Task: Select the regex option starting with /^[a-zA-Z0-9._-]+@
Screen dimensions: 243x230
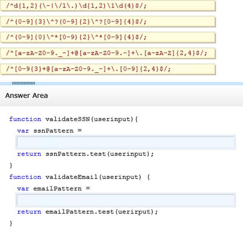Action: (x=107, y=53)
